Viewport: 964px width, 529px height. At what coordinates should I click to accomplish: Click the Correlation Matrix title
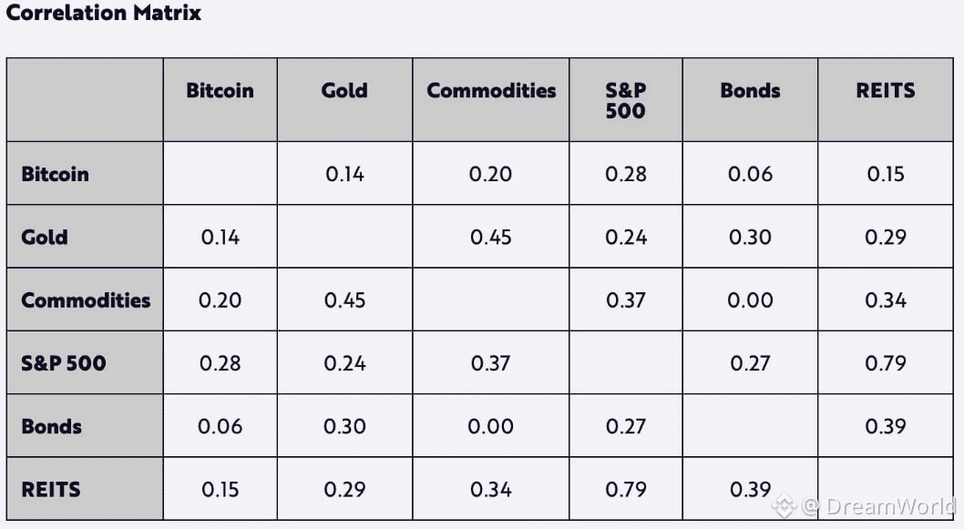point(104,14)
